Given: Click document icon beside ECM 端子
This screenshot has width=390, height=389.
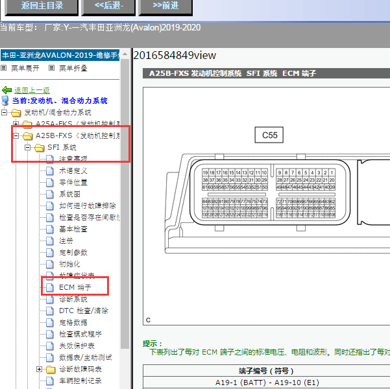Looking at the screenshot, I should (50, 287).
